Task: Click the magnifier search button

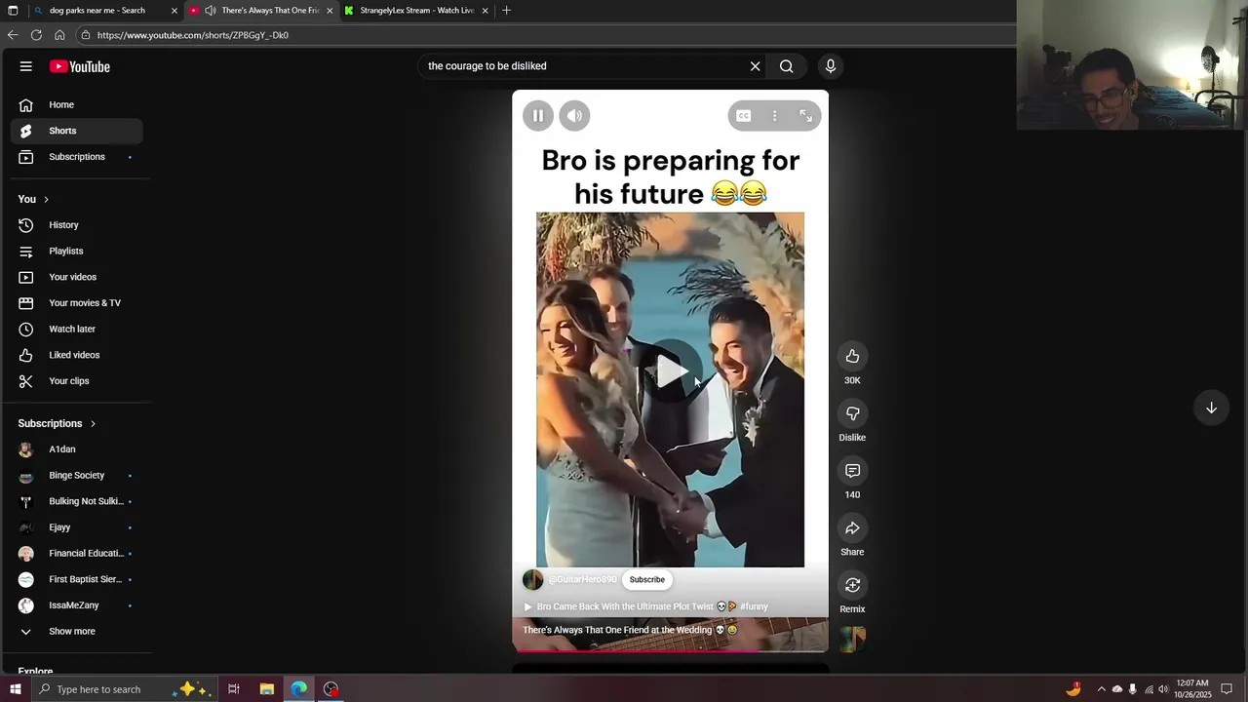Action: (x=786, y=66)
